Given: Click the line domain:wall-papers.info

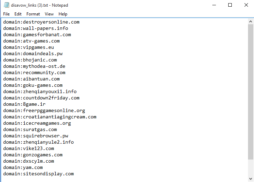Looking at the screenshot, I should [36, 28].
